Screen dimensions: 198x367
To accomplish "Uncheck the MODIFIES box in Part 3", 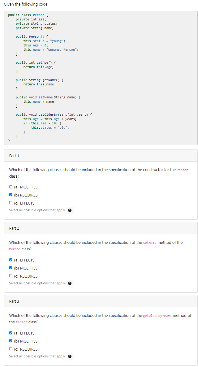I will click(11, 341).
